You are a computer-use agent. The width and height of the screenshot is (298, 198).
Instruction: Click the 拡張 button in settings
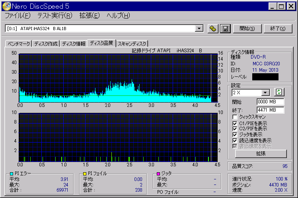tap(261, 154)
